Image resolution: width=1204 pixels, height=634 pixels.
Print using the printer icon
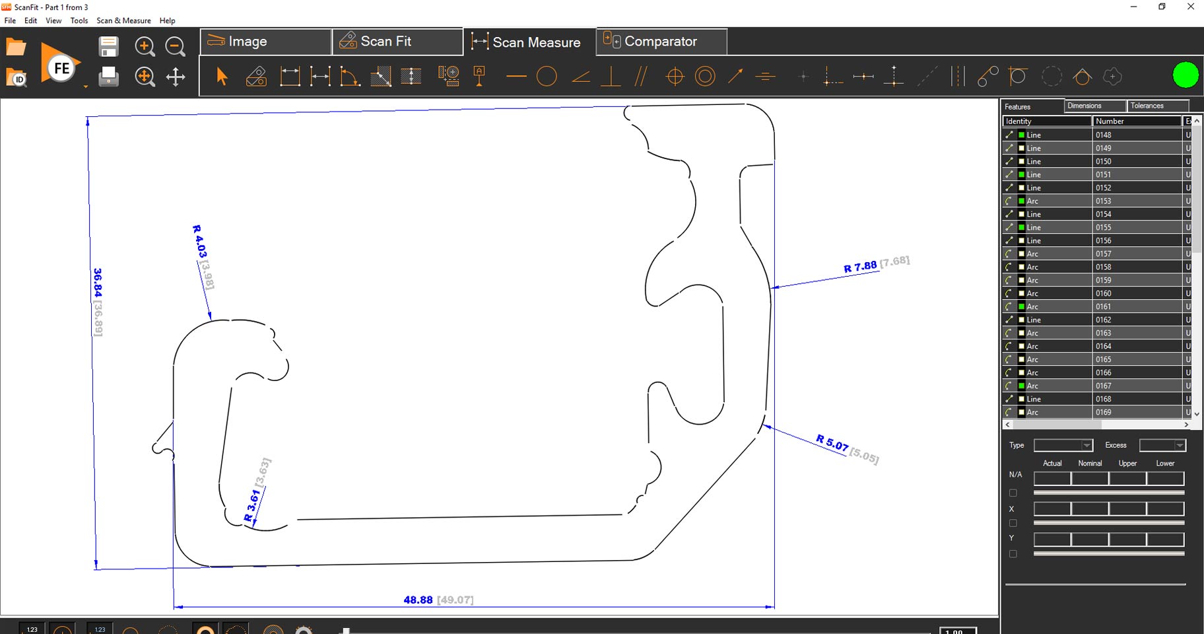(108, 77)
